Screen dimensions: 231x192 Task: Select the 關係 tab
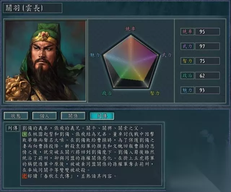73,116
